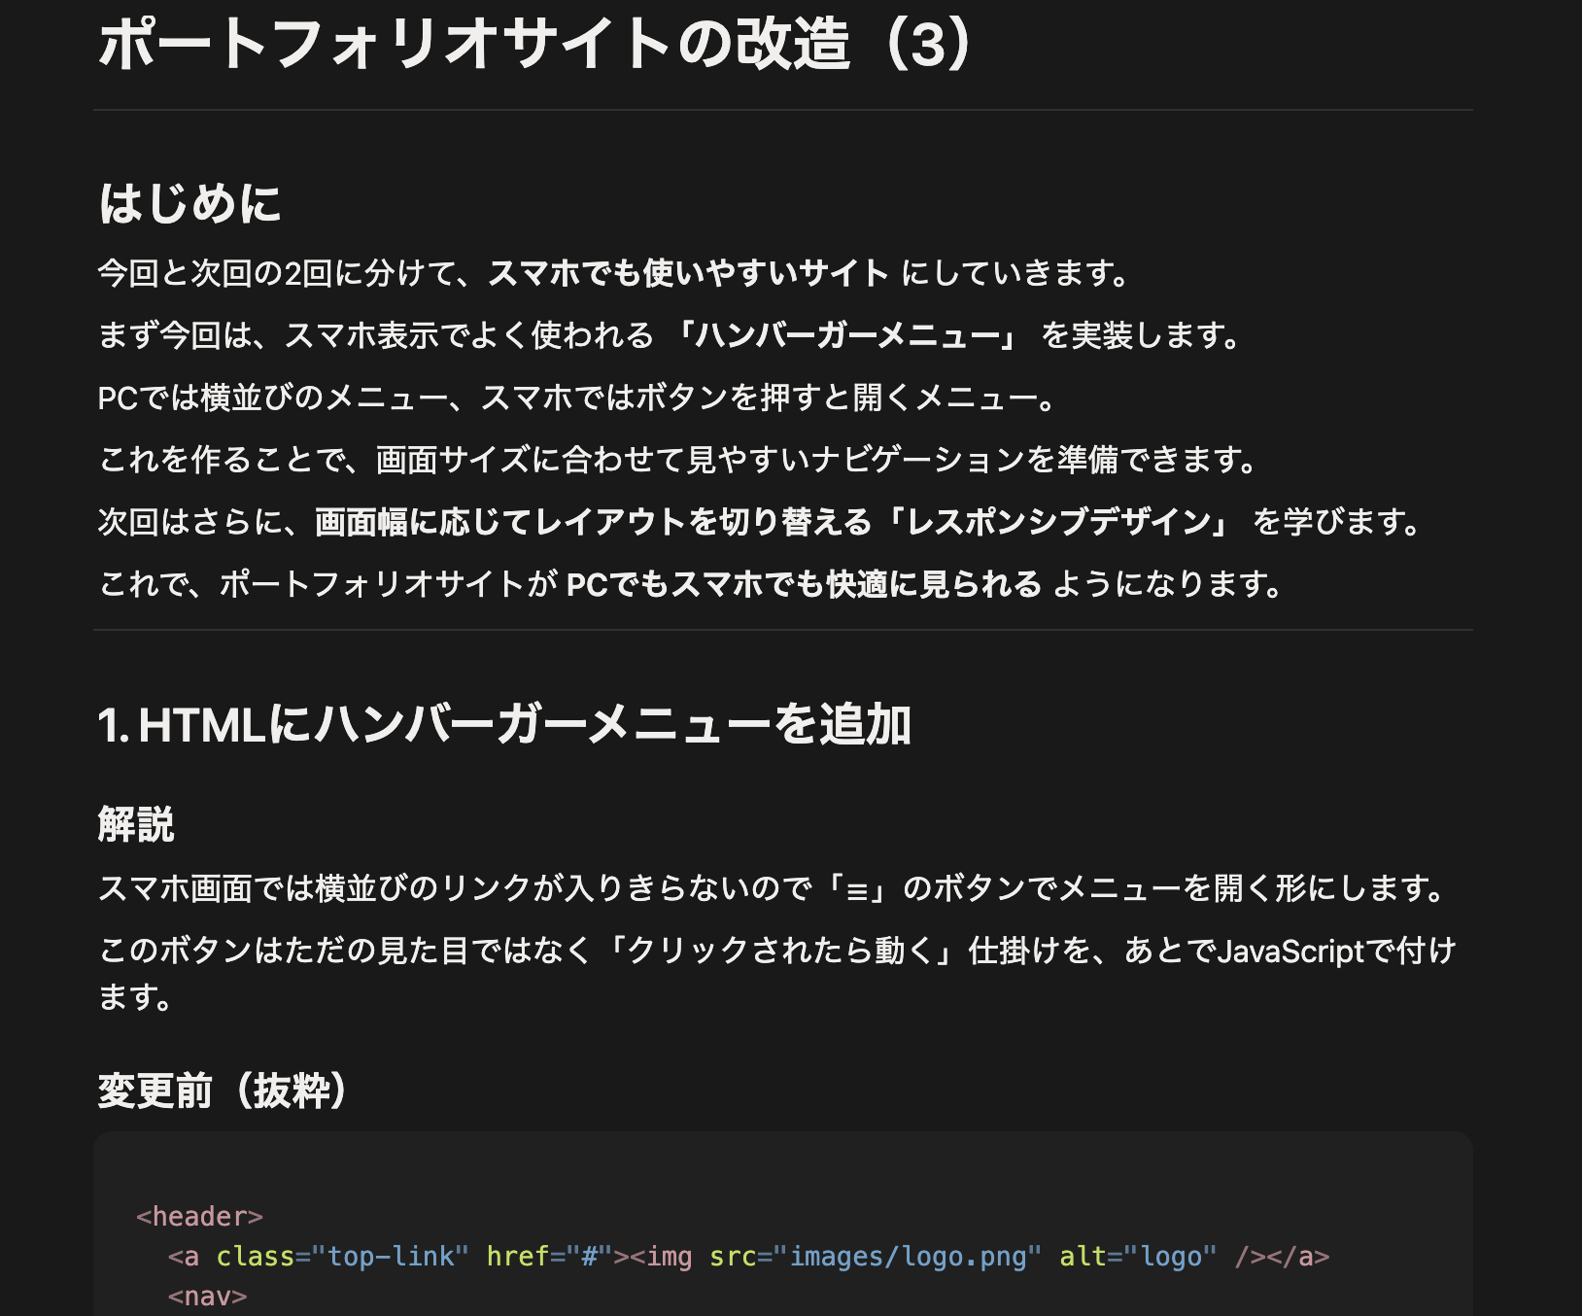Click the 変更前（抜粋） heading
The height and width of the screenshot is (1316, 1582).
click(x=223, y=1091)
